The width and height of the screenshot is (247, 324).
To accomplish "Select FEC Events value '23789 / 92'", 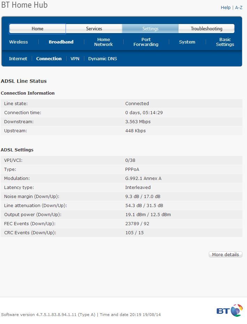I will click(137, 224).
